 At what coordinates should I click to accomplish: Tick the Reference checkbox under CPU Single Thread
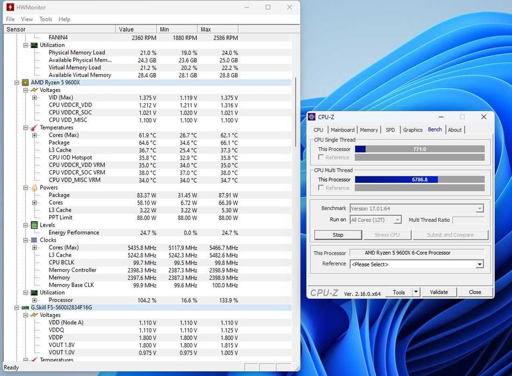click(x=321, y=157)
